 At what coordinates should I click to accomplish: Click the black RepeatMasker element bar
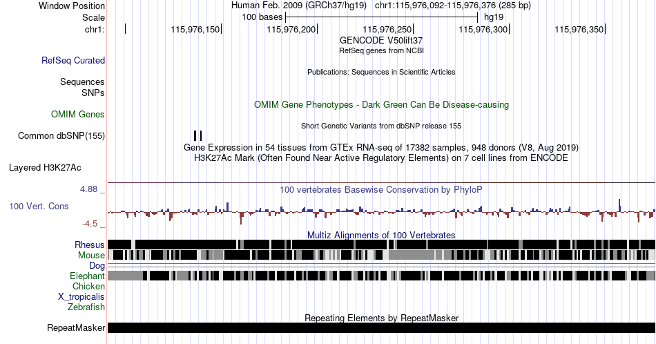pos(382,327)
